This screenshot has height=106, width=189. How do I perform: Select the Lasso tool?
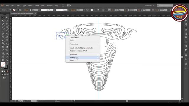pyautogui.click(x=7, y=21)
